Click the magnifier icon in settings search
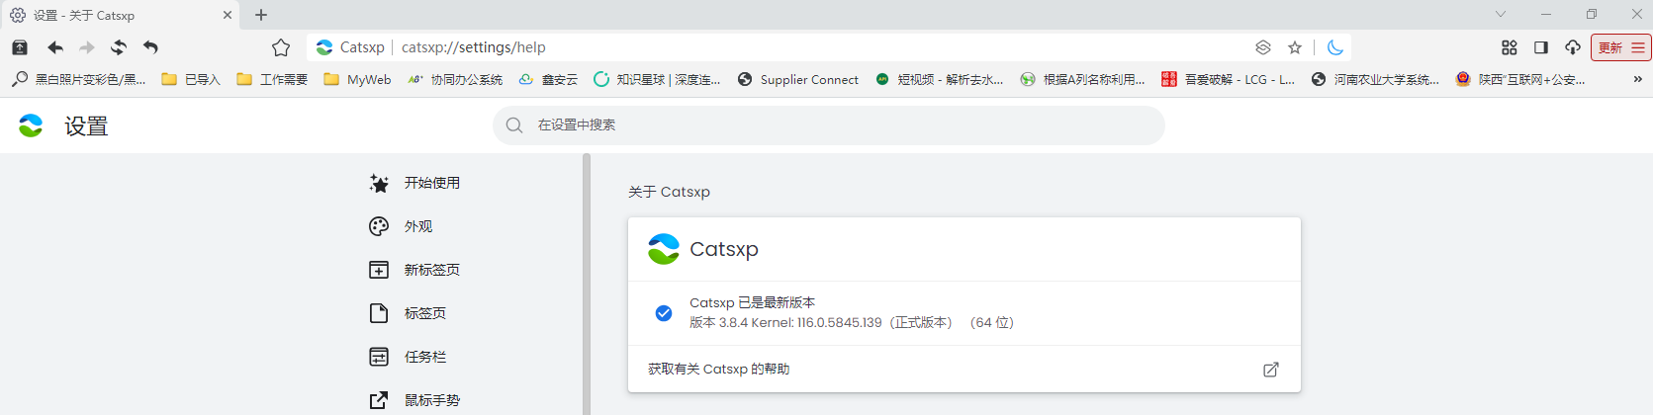The image size is (1653, 415). pyautogui.click(x=513, y=125)
